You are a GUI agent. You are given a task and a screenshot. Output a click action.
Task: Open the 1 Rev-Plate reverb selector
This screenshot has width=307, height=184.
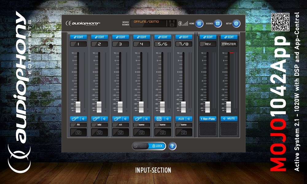tap(208, 119)
